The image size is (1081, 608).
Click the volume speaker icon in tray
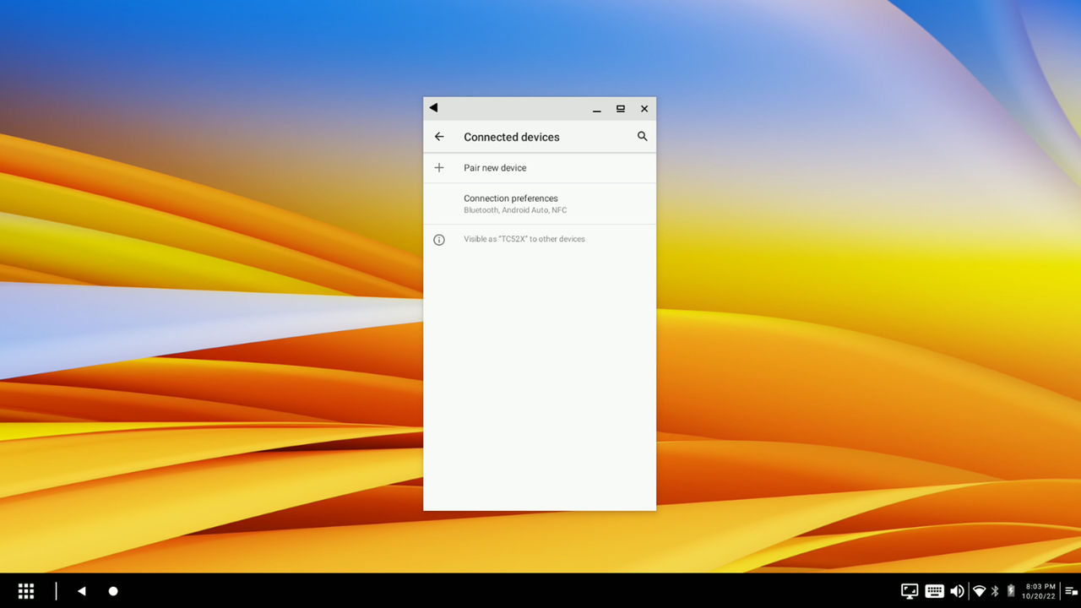(x=958, y=591)
